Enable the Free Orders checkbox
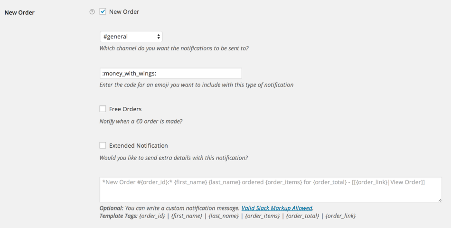 click(103, 109)
